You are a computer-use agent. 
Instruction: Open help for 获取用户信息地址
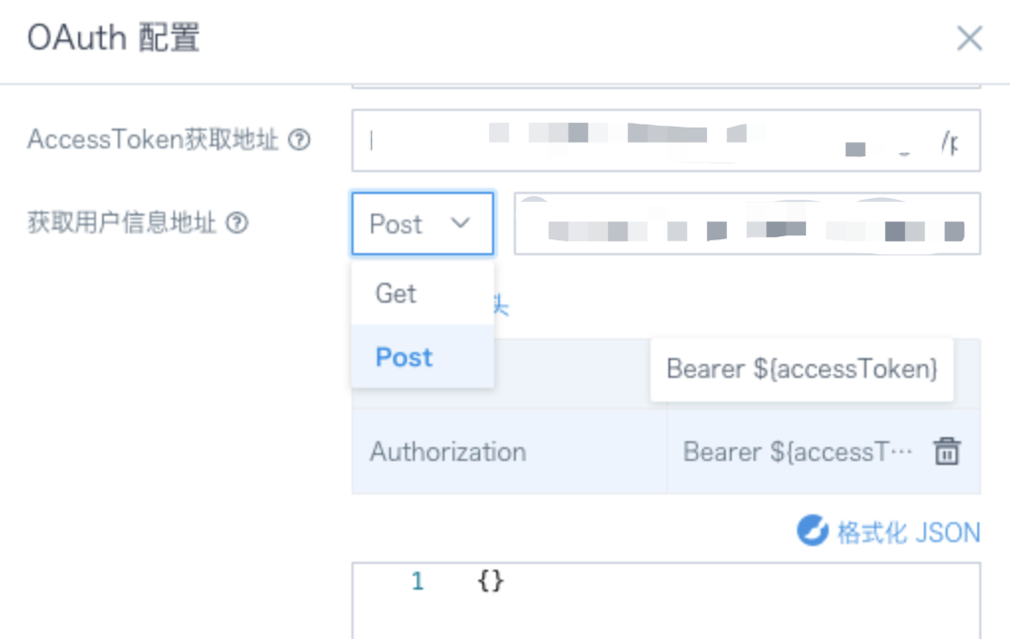237,223
